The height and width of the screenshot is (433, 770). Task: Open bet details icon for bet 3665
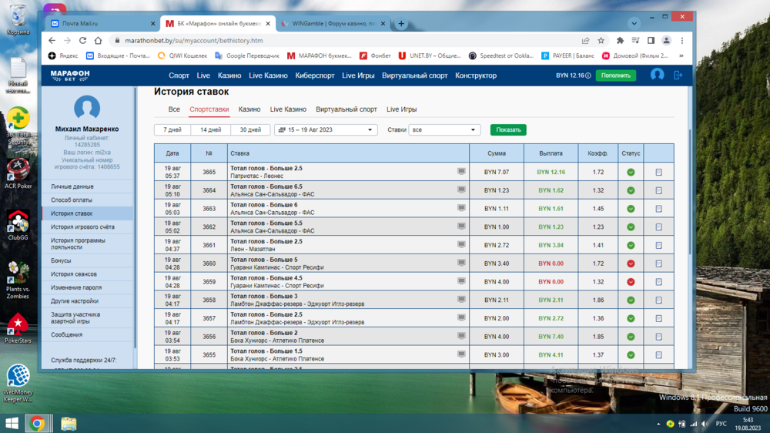(658, 172)
